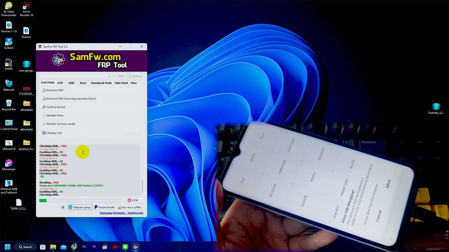449x252 pixels.
Task: Select TWRP-3.2.3 file on desktop
Action: point(19,205)
